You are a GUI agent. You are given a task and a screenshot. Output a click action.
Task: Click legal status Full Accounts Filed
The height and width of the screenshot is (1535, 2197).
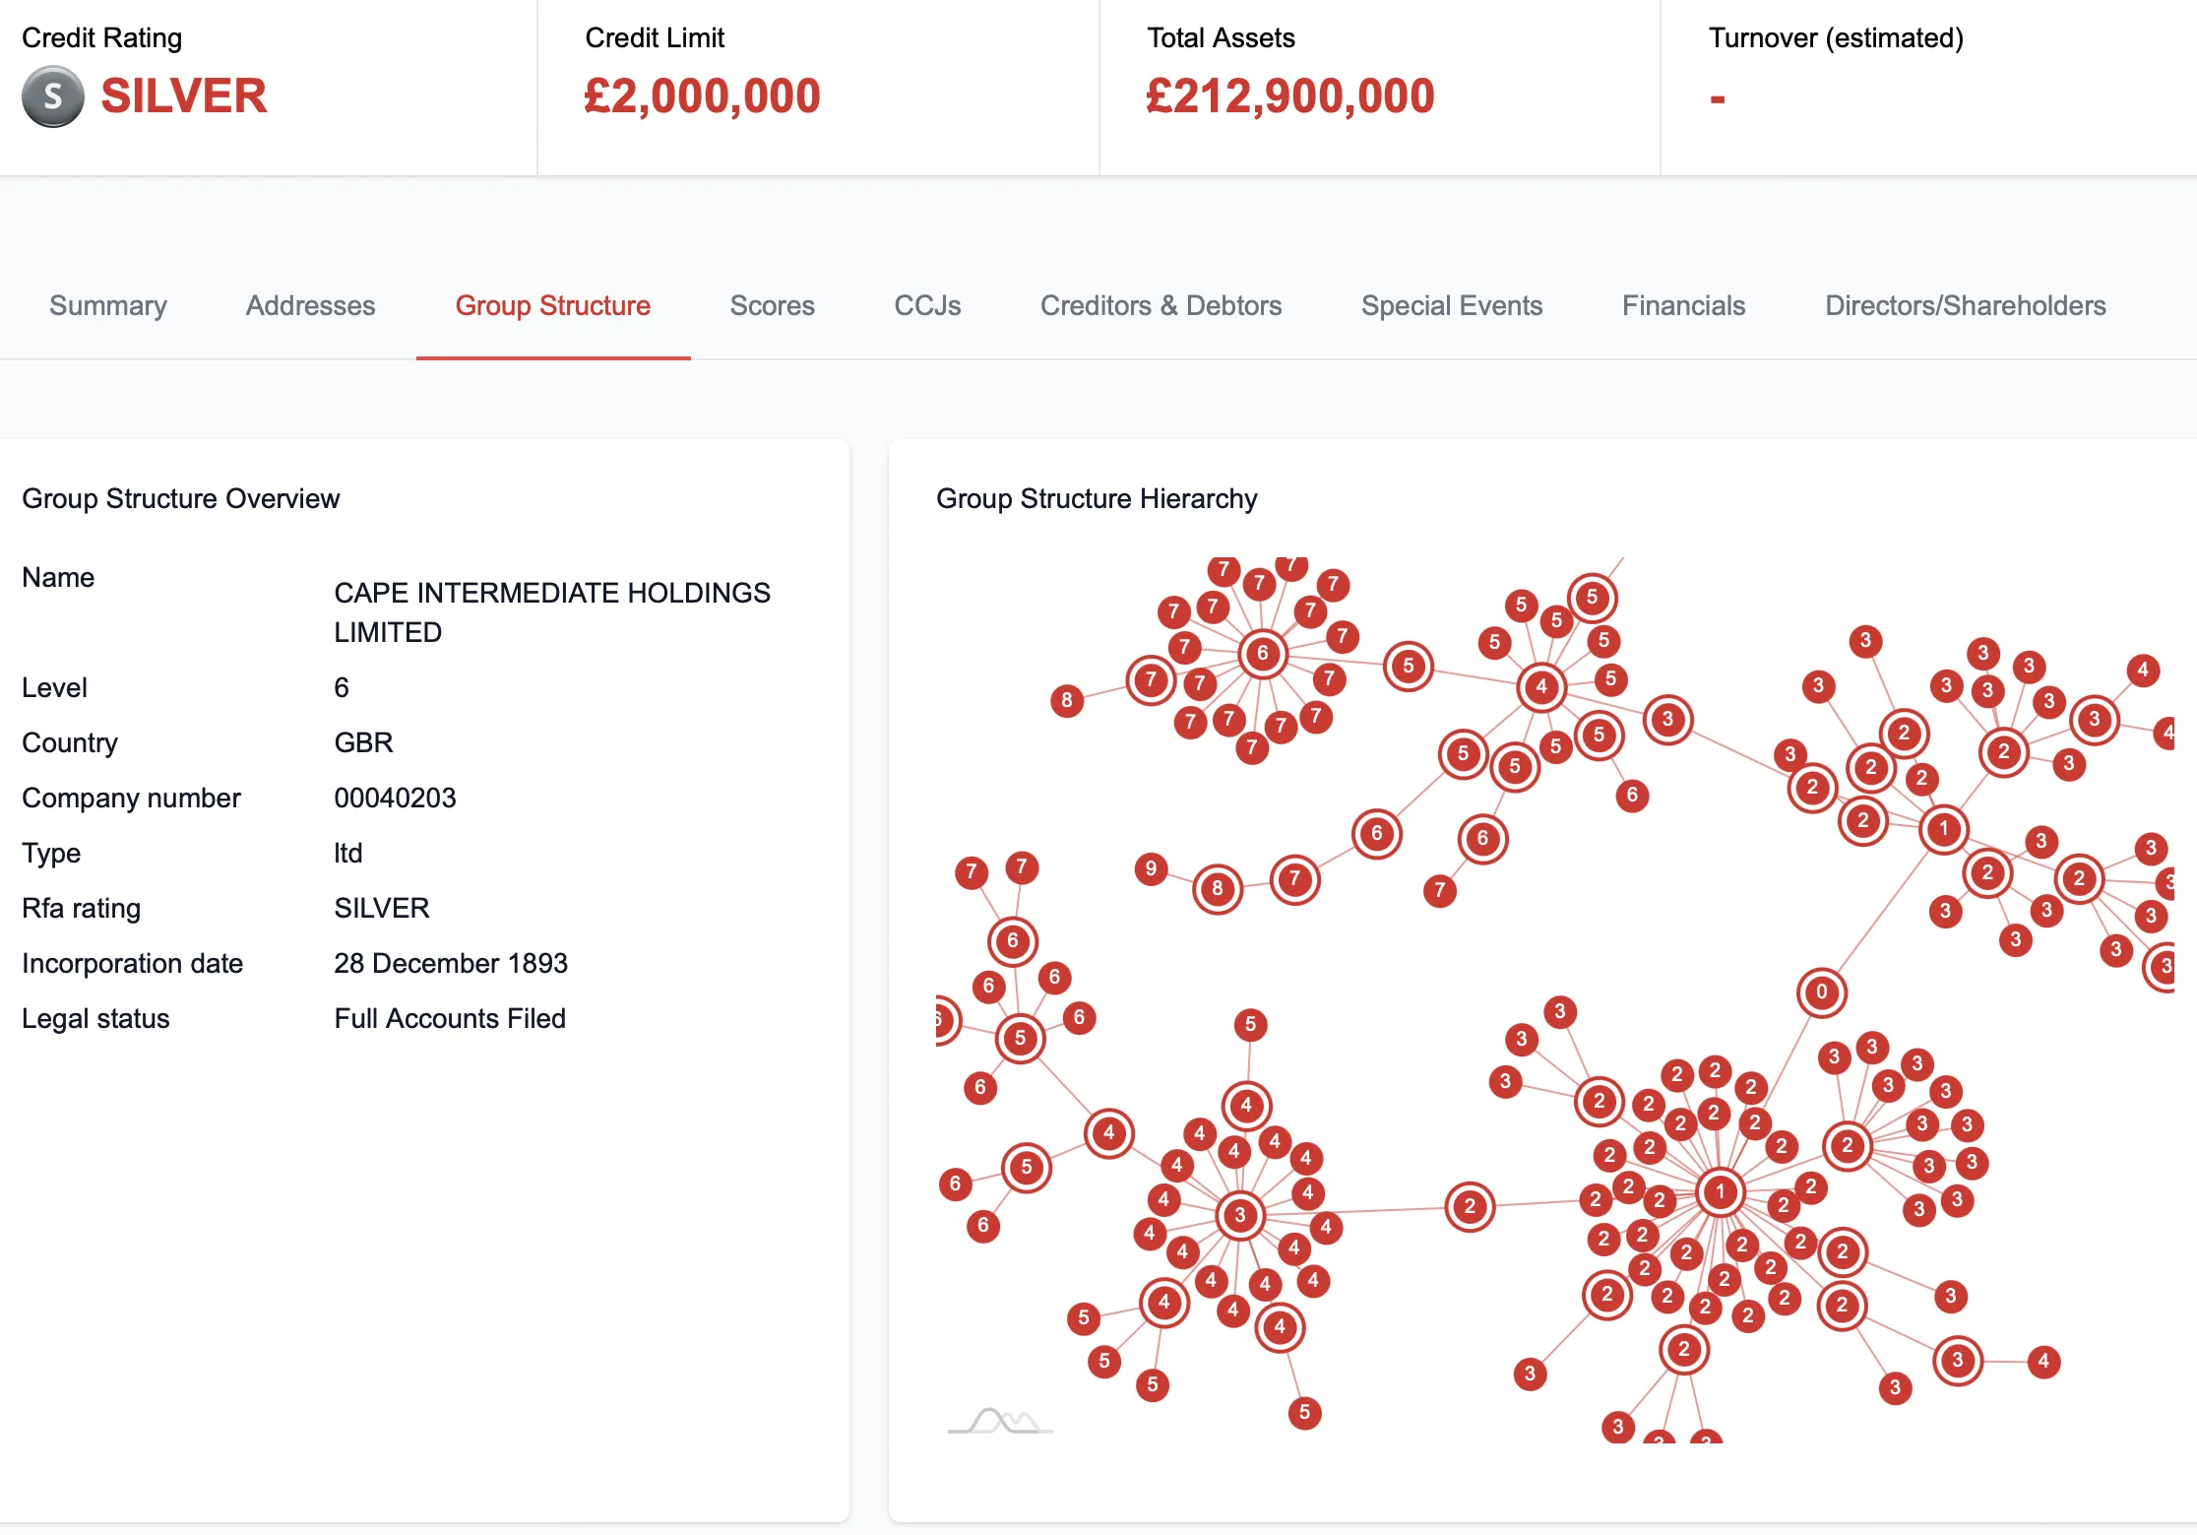(450, 1018)
